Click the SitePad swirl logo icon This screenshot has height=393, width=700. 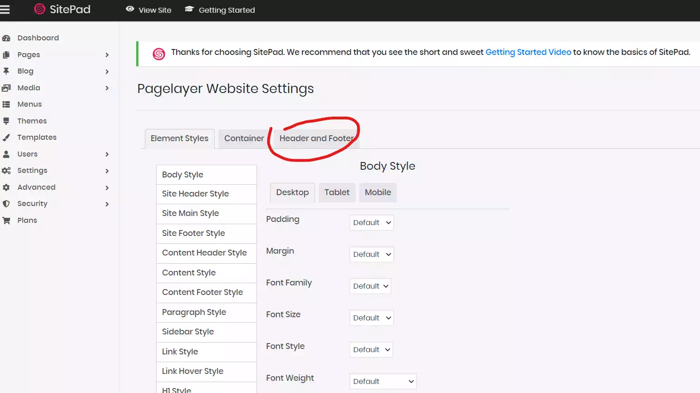40,9
